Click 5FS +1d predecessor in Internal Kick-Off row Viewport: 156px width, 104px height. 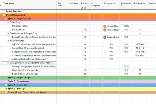point(140,48)
